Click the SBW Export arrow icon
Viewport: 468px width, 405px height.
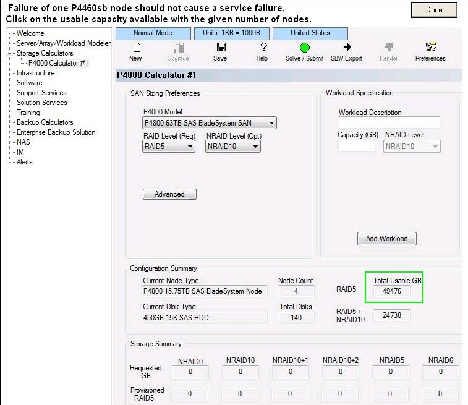tap(347, 47)
